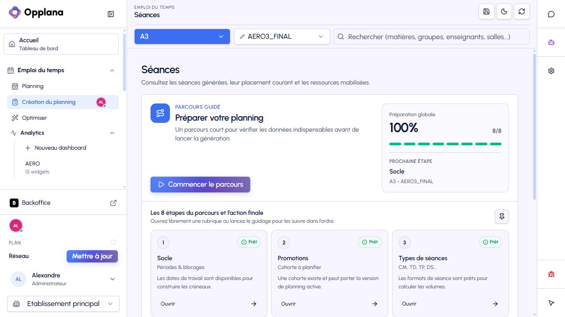Image resolution: width=565 pixels, height=317 pixels.
Task: Pin the parcours steps section
Action: click(502, 216)
